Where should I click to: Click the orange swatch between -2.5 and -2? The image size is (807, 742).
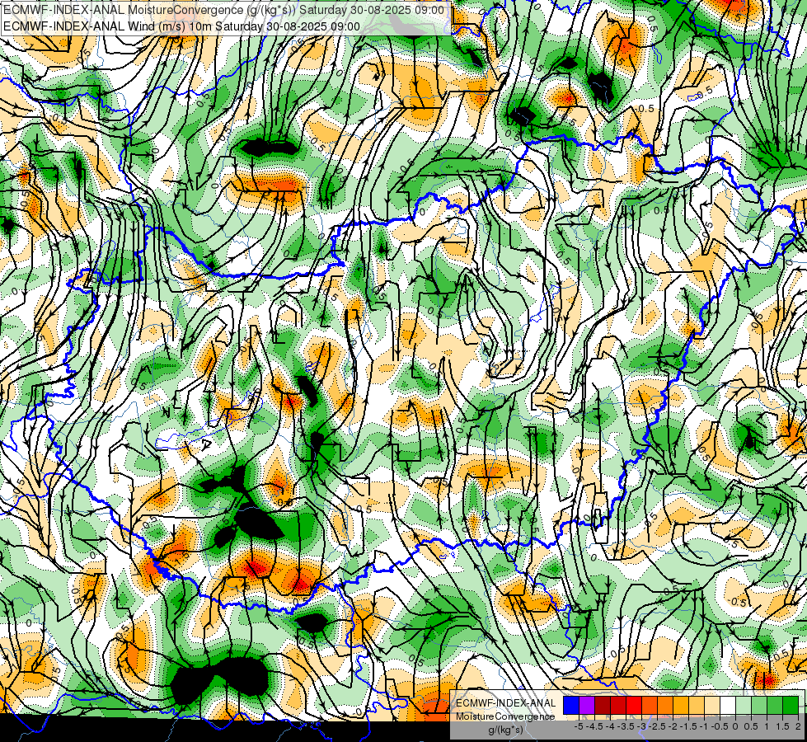665,706
